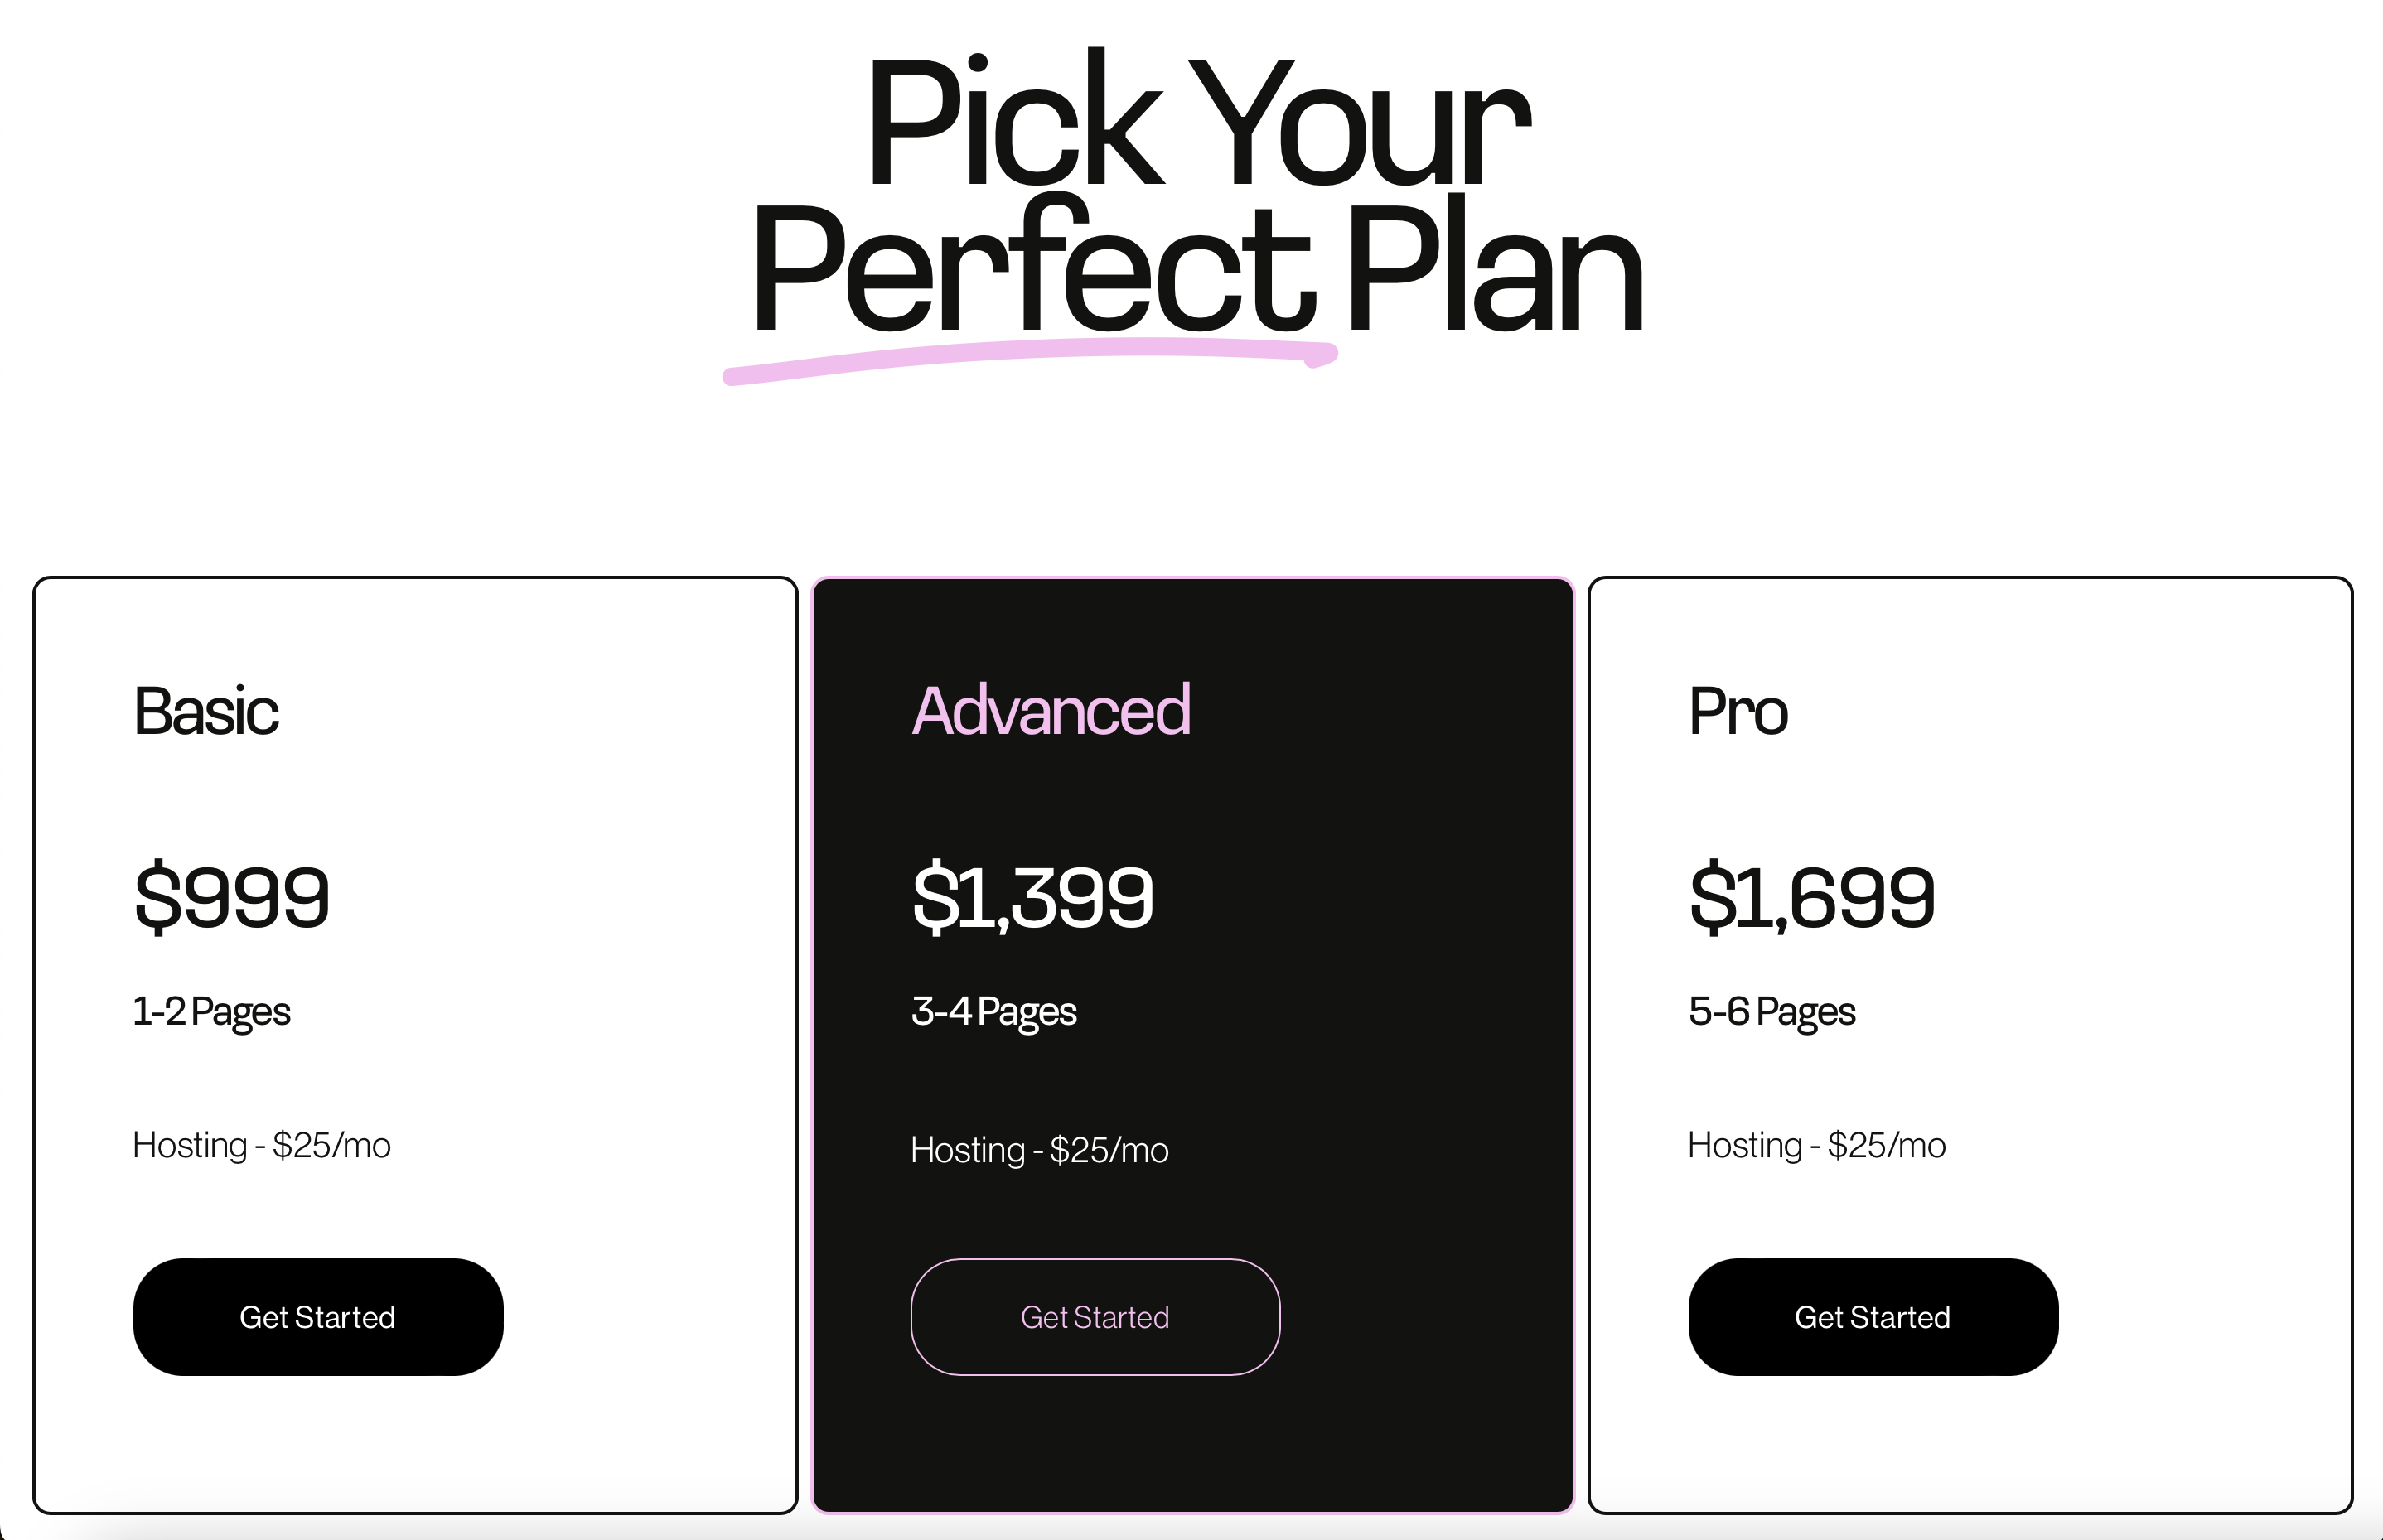This screenshot has height=1540, width=2383.
Task: Click the 3-4 Pages label
Action: (994, 1012)
